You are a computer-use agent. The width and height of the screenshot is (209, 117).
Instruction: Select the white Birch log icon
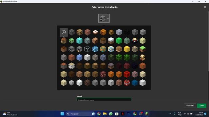coord(72,66)
